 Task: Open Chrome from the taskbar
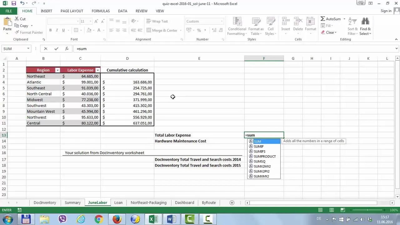tap(99, 219)
